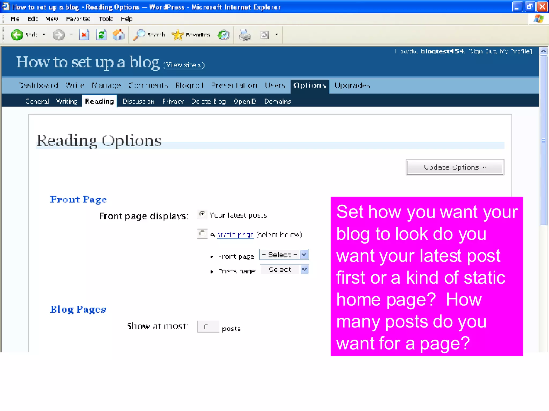
Task: Print the page with the printer icon
Action: tap(245, 35)
